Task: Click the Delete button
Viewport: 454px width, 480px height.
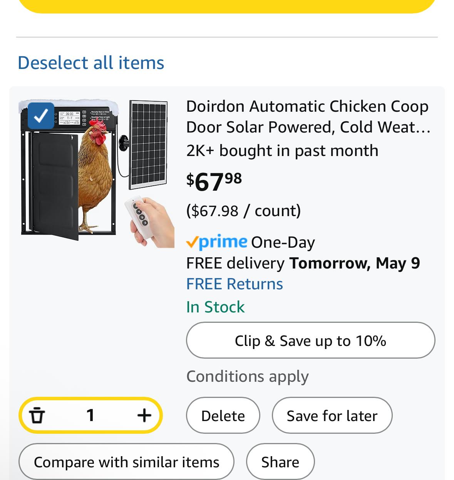Action: point(223,415)
